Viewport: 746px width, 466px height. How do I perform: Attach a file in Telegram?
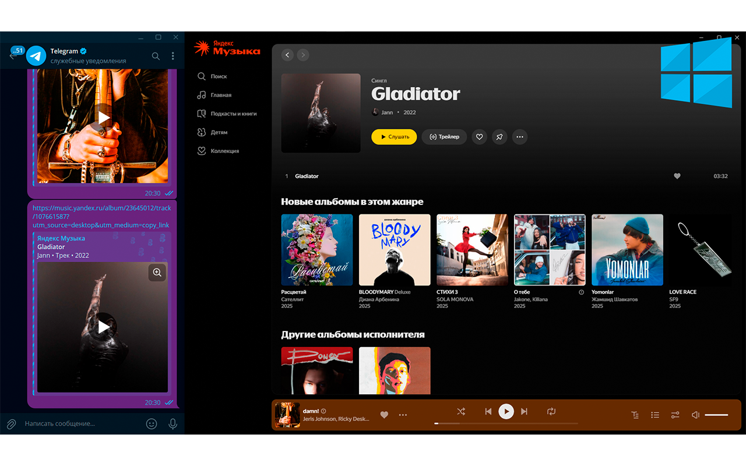point(10,423)
